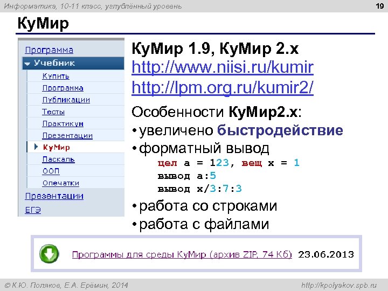Open the Программа submenu link under Учебник
The width and height of the screenshot is (388, 291).
point(63,88)
